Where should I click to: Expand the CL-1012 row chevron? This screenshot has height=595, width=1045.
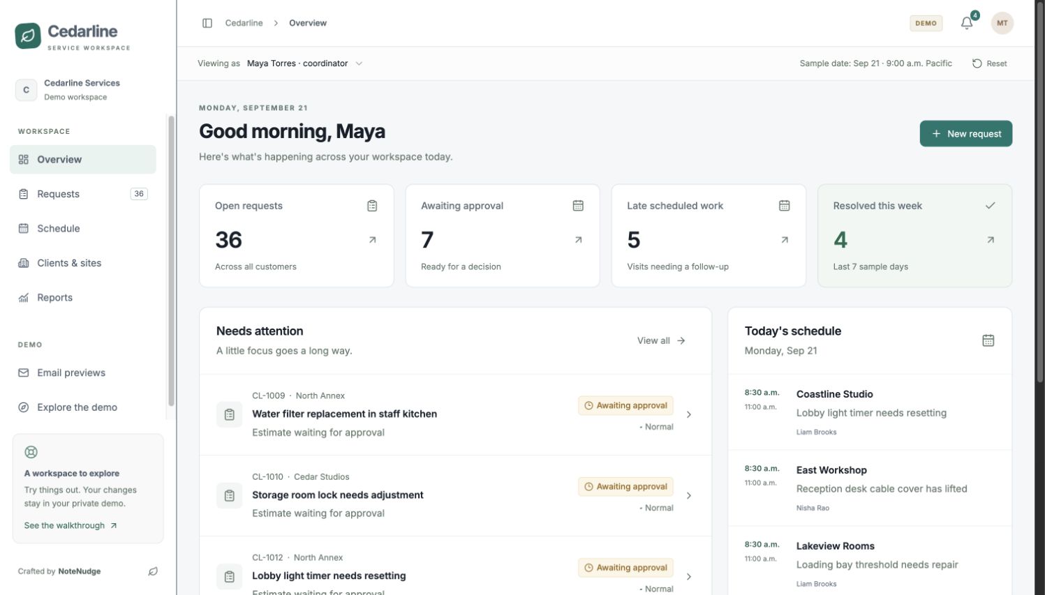(689, 577)
